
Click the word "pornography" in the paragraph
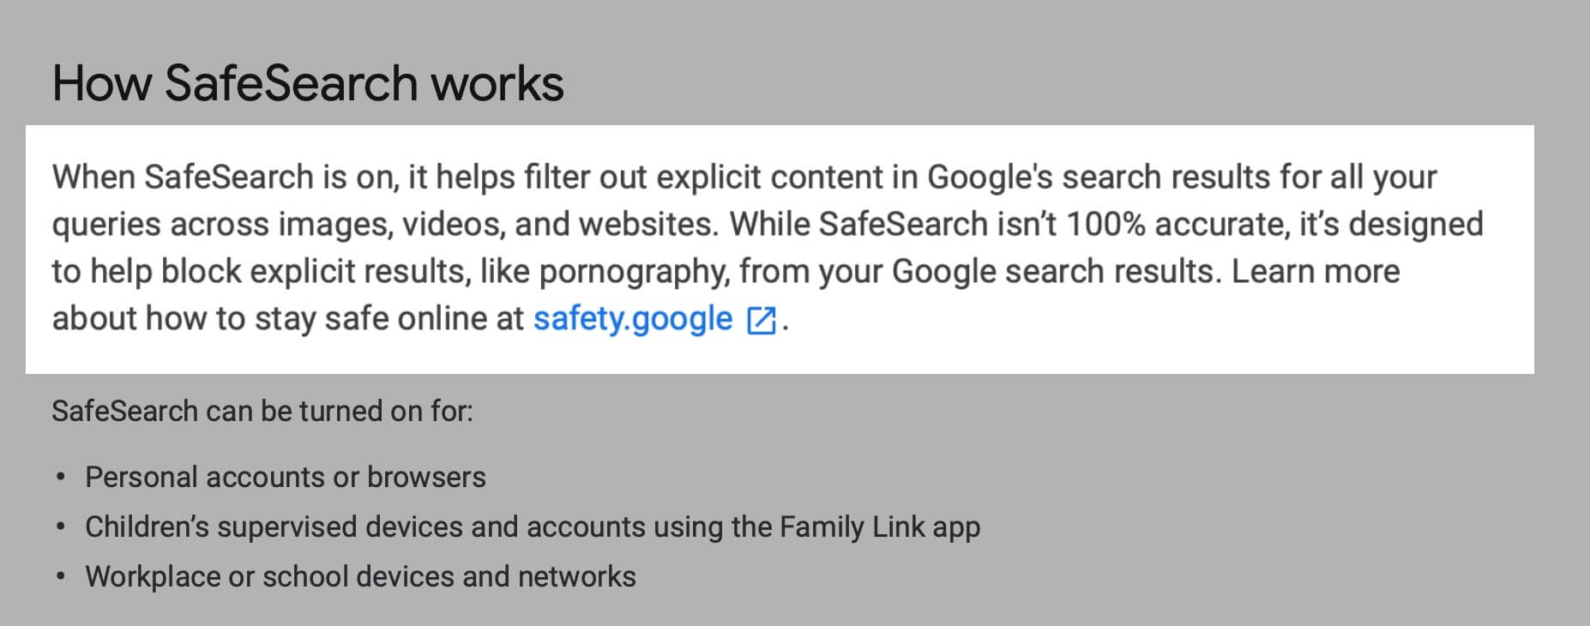click(633, 272)
